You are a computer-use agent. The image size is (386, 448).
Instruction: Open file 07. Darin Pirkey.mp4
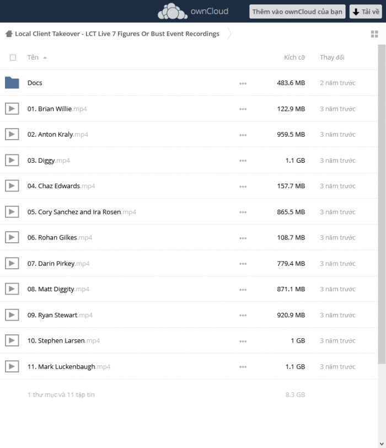pos(58,263)
